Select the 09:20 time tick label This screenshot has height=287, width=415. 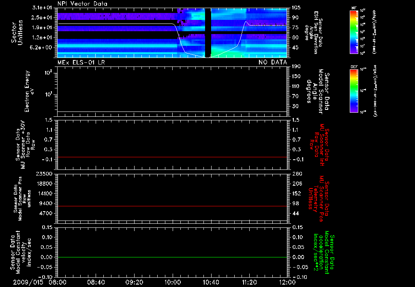(x=134, y=282)
